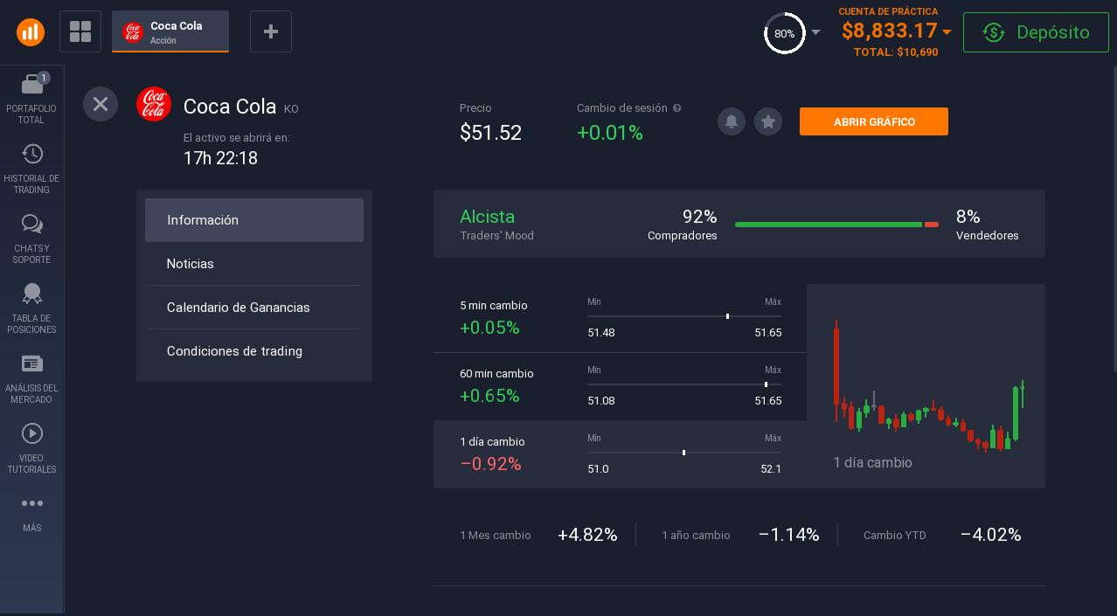
Task: Select Condiciones de trading menu item
Action: [x=254, y=351]
